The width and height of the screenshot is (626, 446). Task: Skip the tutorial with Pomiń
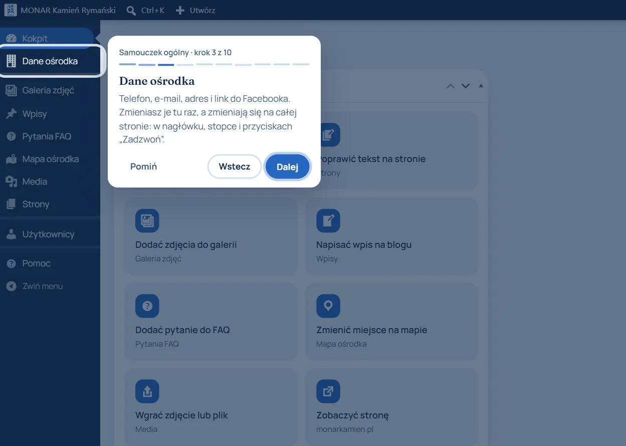coord(144,167)
